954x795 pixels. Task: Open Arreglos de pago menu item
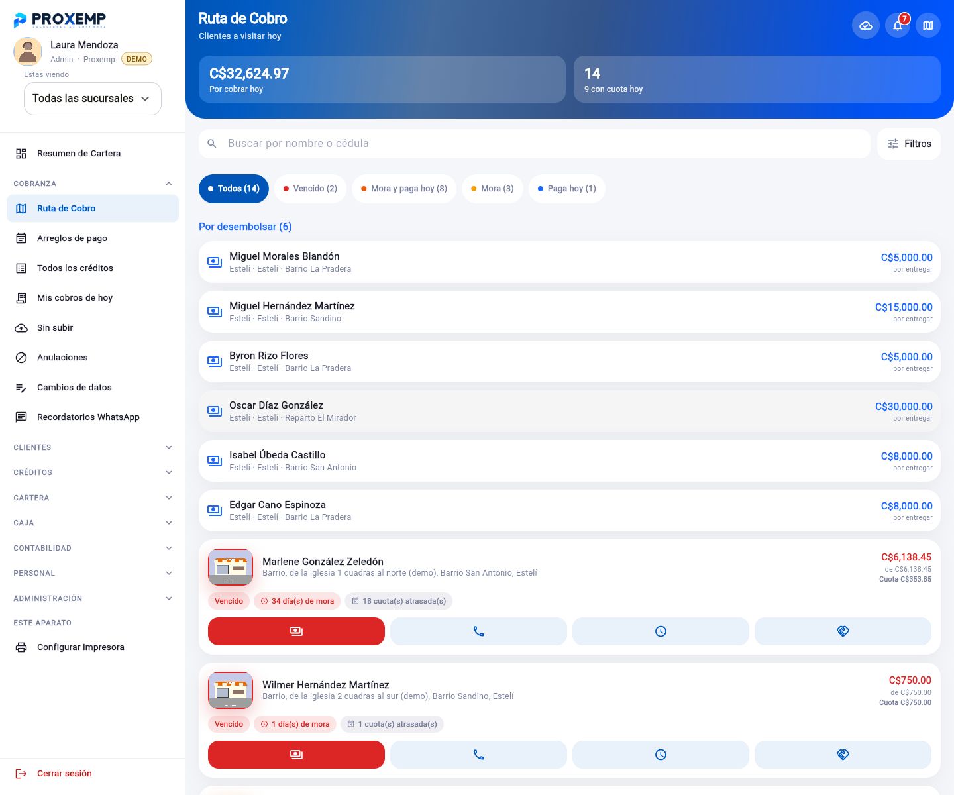pos(93,238)
